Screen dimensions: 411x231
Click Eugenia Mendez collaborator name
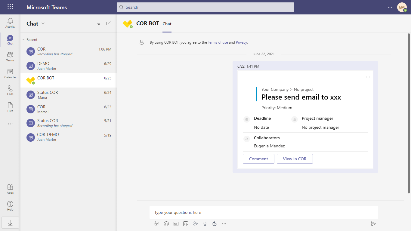pyautogui.click(x=269, y=146)
